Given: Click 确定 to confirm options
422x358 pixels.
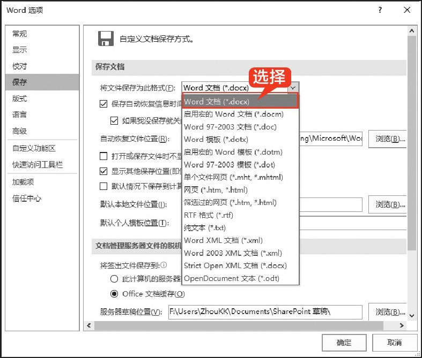Looking at the screenshot, I should (344, 342).
